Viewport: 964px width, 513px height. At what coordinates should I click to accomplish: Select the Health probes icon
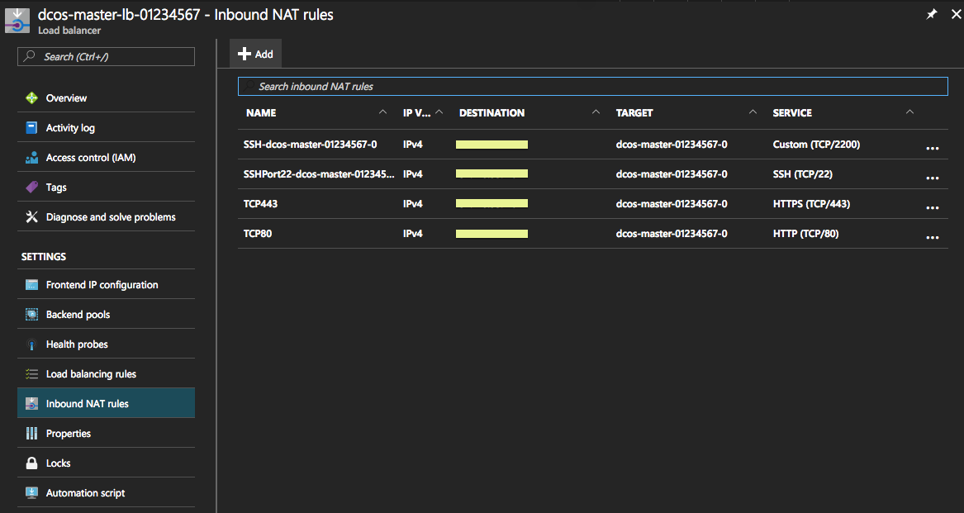click(x=31, y=344)
